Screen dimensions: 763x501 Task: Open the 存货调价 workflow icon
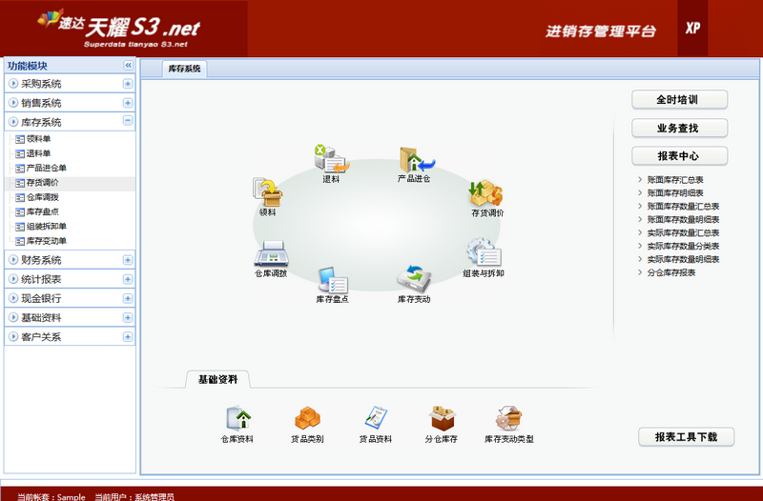tap(486, 194)
